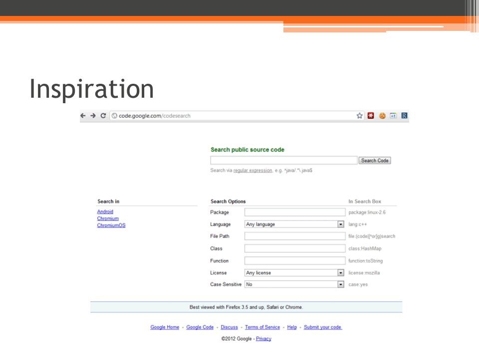The width and height of the screenshot is (479, 359).
Task: Expand the Case Sensitive dropdown
Action: [x=295, y=284]
